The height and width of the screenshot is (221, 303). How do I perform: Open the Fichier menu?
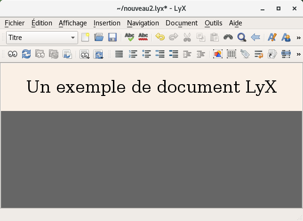[x=15, y=23]
